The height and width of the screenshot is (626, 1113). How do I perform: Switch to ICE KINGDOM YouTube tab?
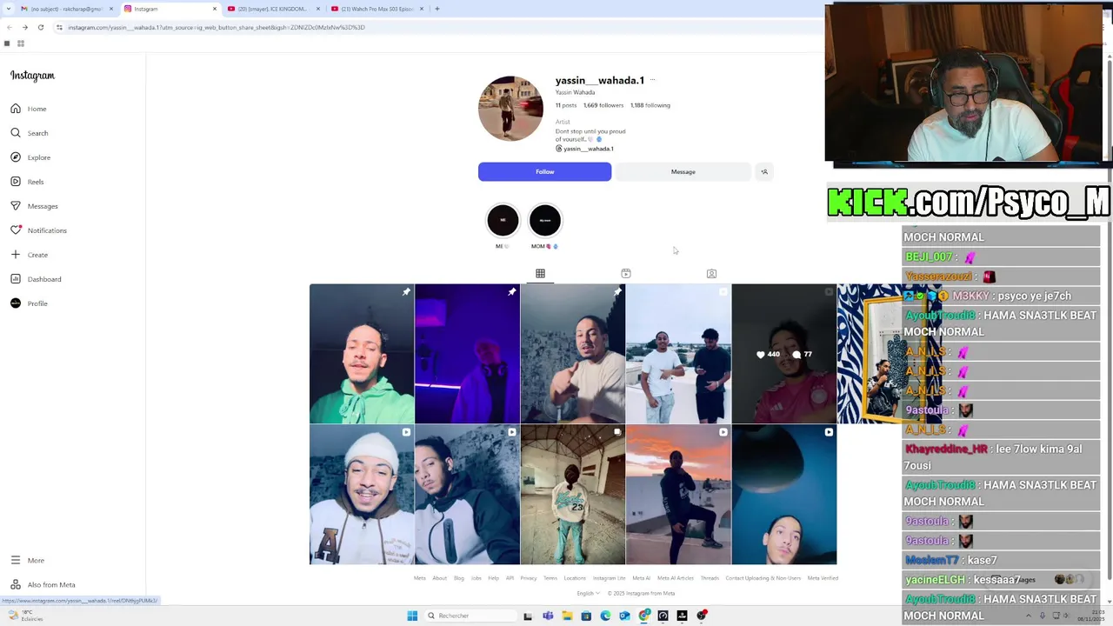pyautogui.click(x=274, y=9)
